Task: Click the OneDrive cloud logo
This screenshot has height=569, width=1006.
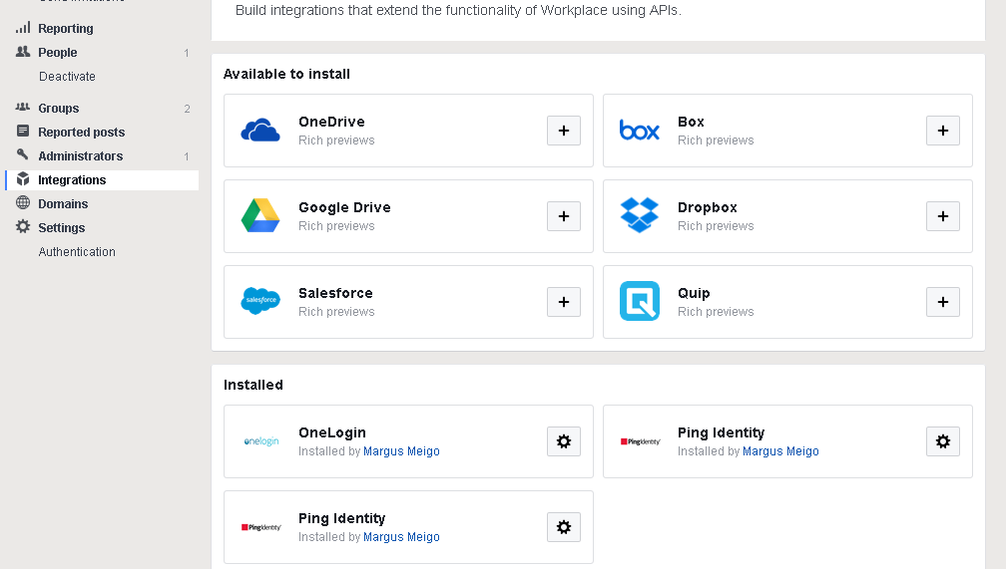Action: point(260,131)
